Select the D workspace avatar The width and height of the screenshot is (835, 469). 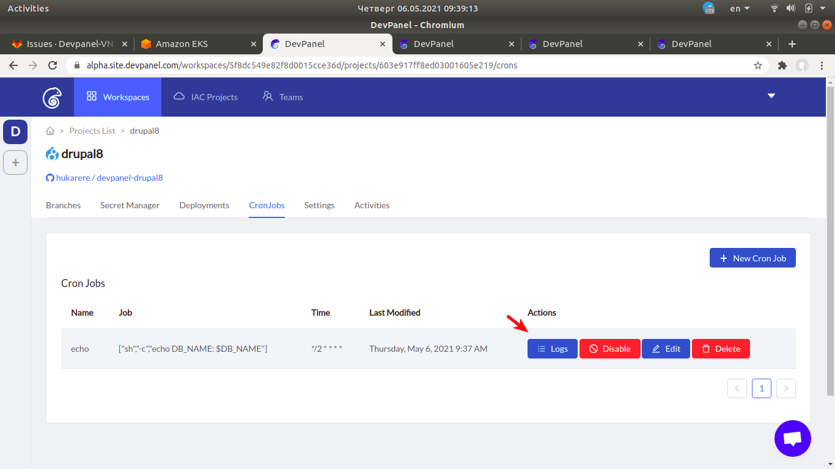coord(15,132)
